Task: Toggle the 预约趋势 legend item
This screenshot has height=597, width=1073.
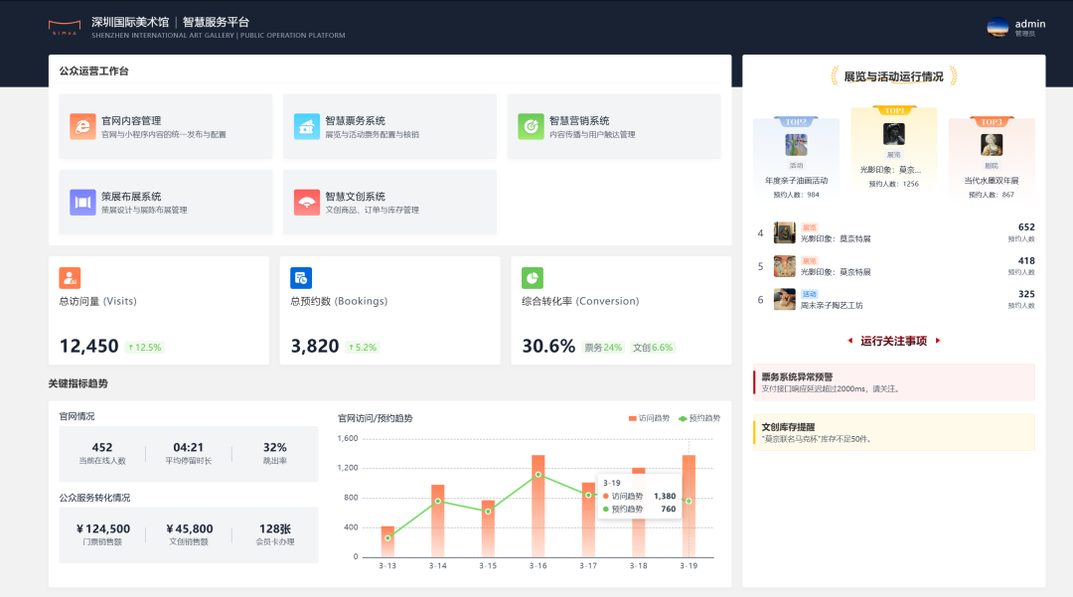Action: (x=699, y=418)
